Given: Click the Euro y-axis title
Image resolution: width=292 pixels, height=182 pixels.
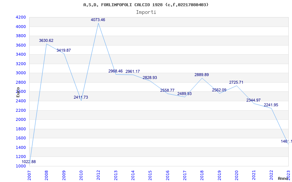Looking at the screenshot, I should pyautogui.click(x=18, y=92).
